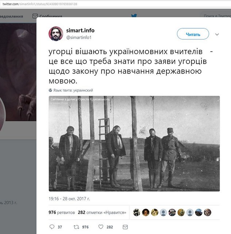This screenshot has width=231, height=234.
Task: Open the attached black-and-white photo
Action: [x=134, y=144]
